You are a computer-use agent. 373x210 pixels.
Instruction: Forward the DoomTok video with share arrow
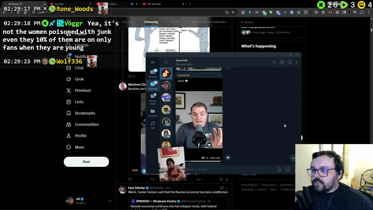pos(228,158)
